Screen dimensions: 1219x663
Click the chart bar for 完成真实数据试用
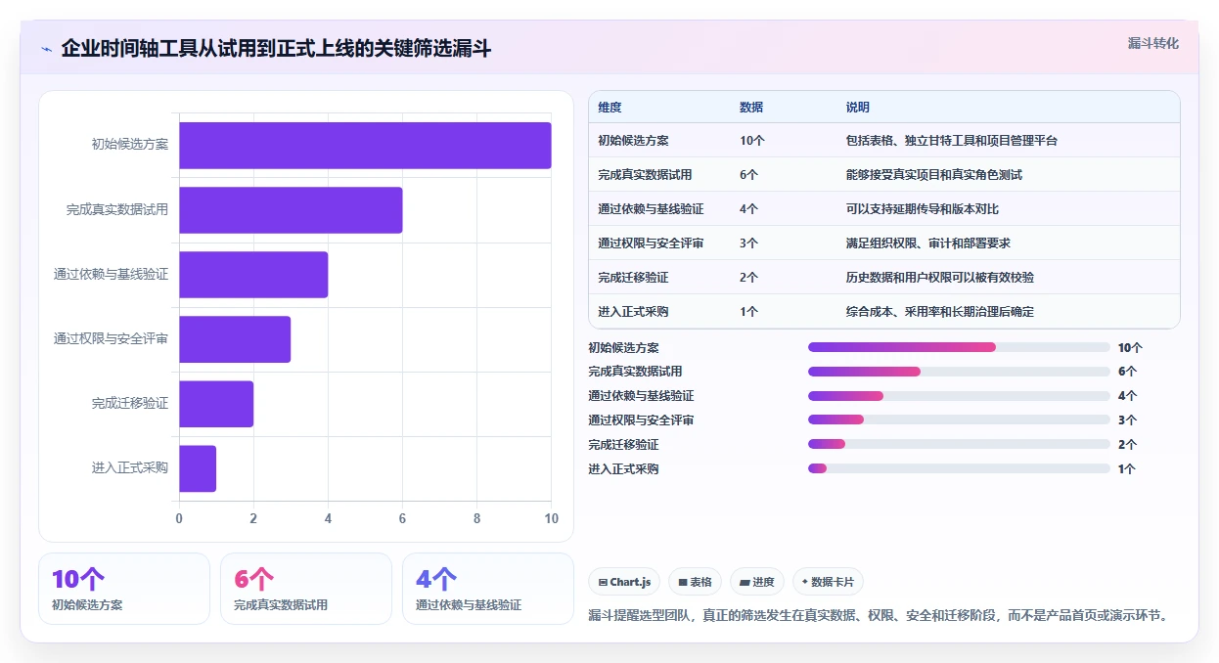(291, 210)
